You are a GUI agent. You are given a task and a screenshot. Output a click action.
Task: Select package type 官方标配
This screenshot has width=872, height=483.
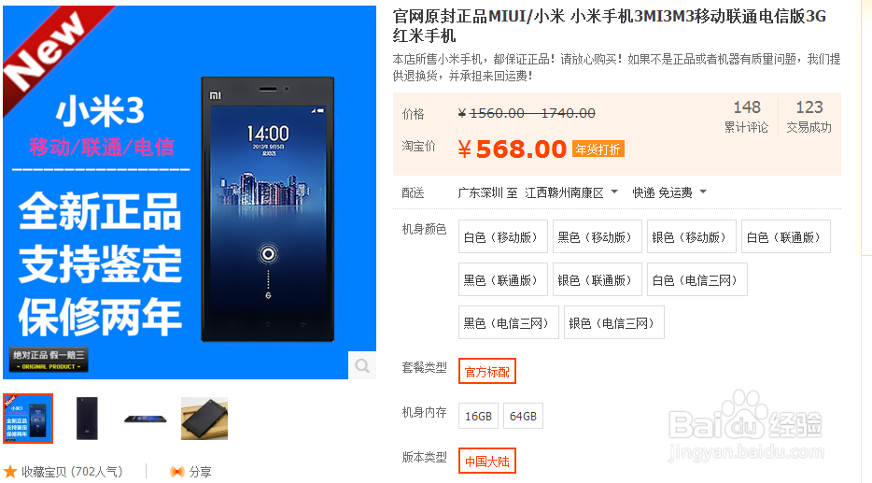click(487, 371)
